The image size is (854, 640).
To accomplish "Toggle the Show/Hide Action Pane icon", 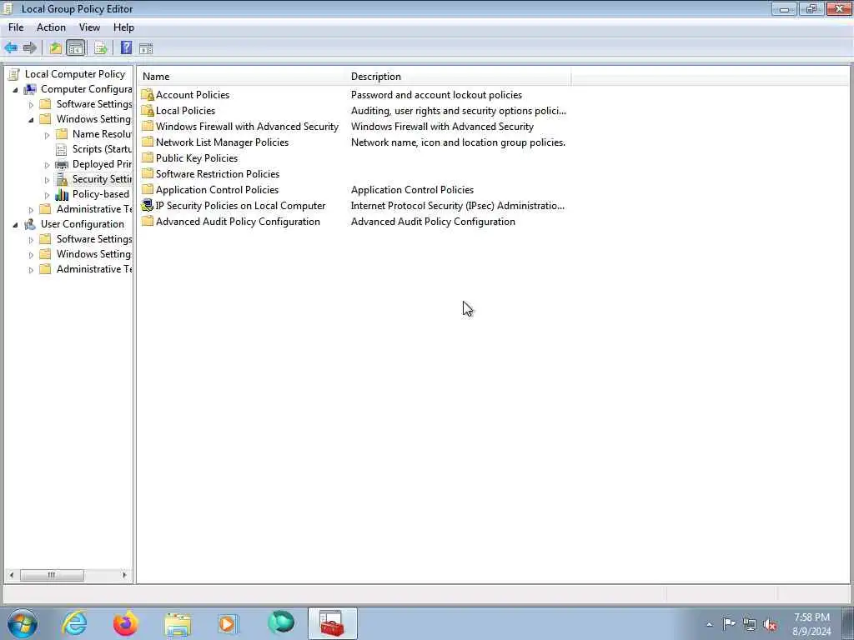I will pyautogui.click(x=145, y=48).
